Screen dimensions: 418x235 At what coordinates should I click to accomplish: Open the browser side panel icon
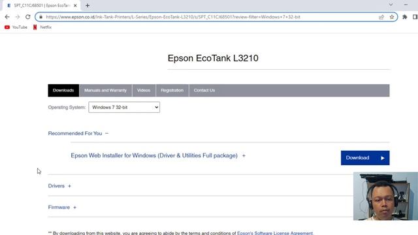click(x=415, y=17)
